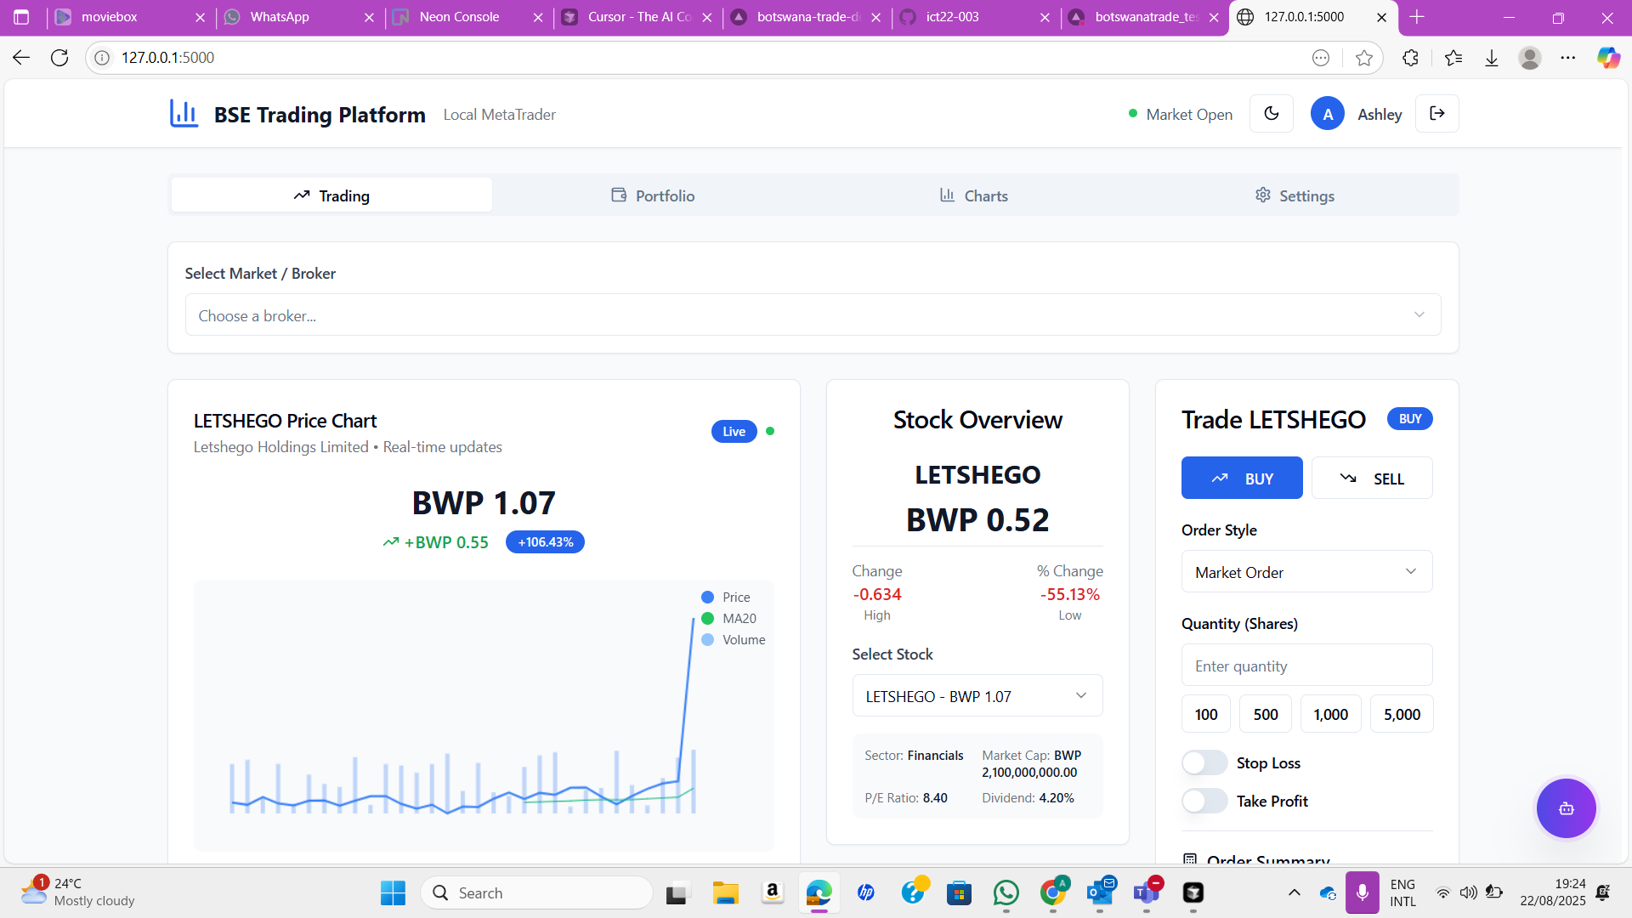The height and width of the screenshot is (918, 1632).
Task: Open the Order Style Market Order dropdown
Action: coord(1306,572)
